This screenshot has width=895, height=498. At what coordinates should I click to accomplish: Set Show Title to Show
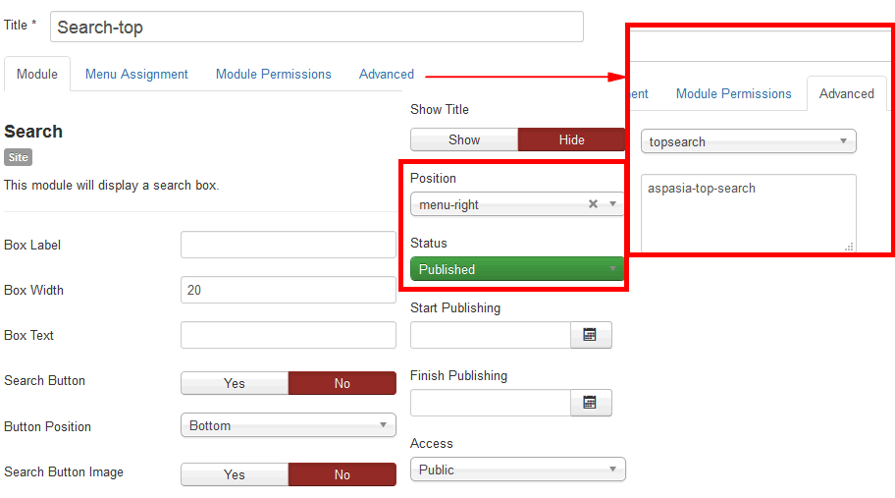tap(464, 139)
